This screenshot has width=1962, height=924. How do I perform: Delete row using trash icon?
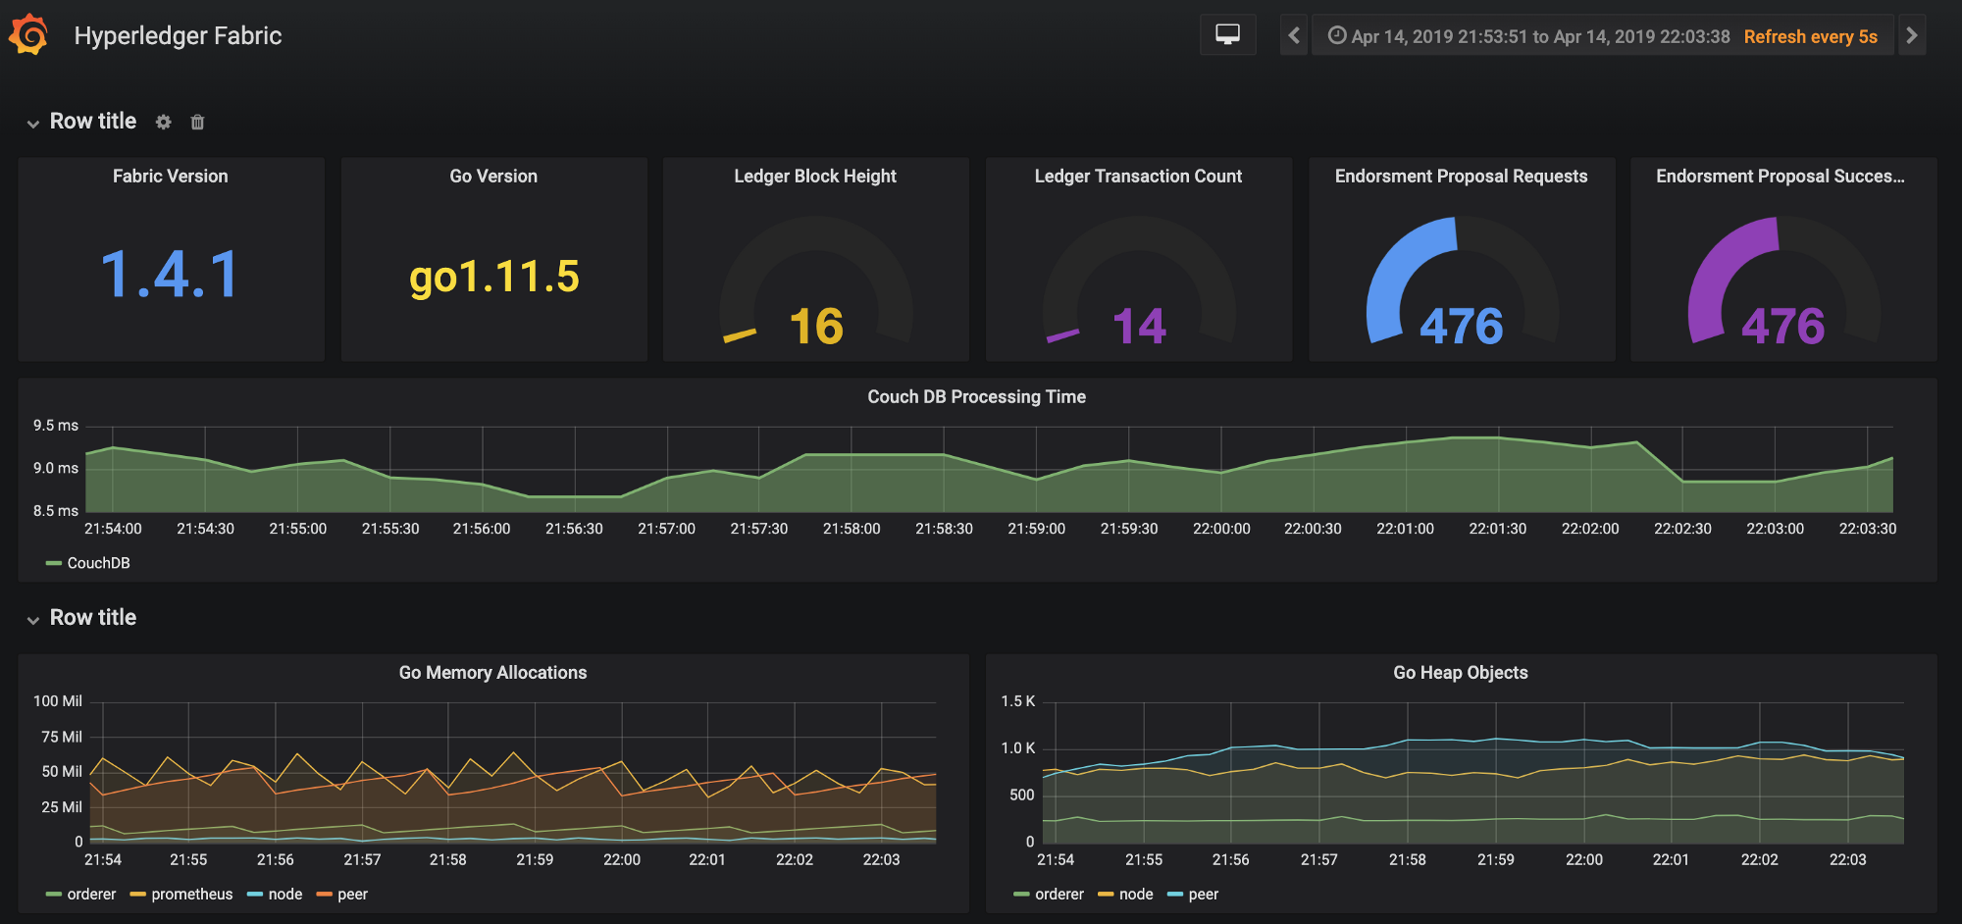coord(197,122)
